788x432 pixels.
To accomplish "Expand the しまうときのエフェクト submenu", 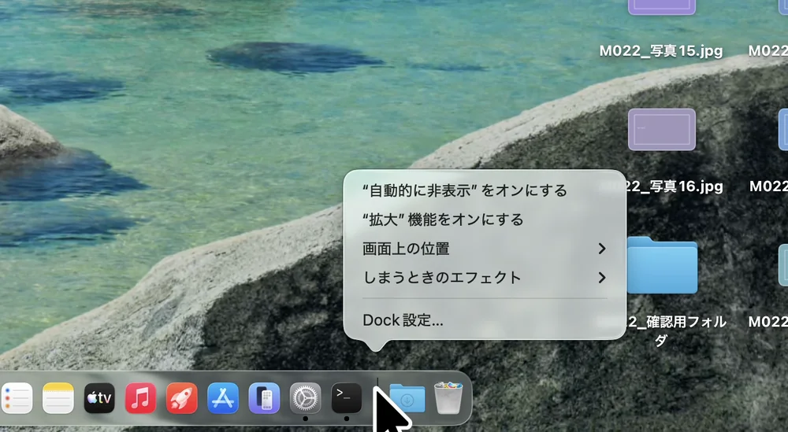I will 485,278.
